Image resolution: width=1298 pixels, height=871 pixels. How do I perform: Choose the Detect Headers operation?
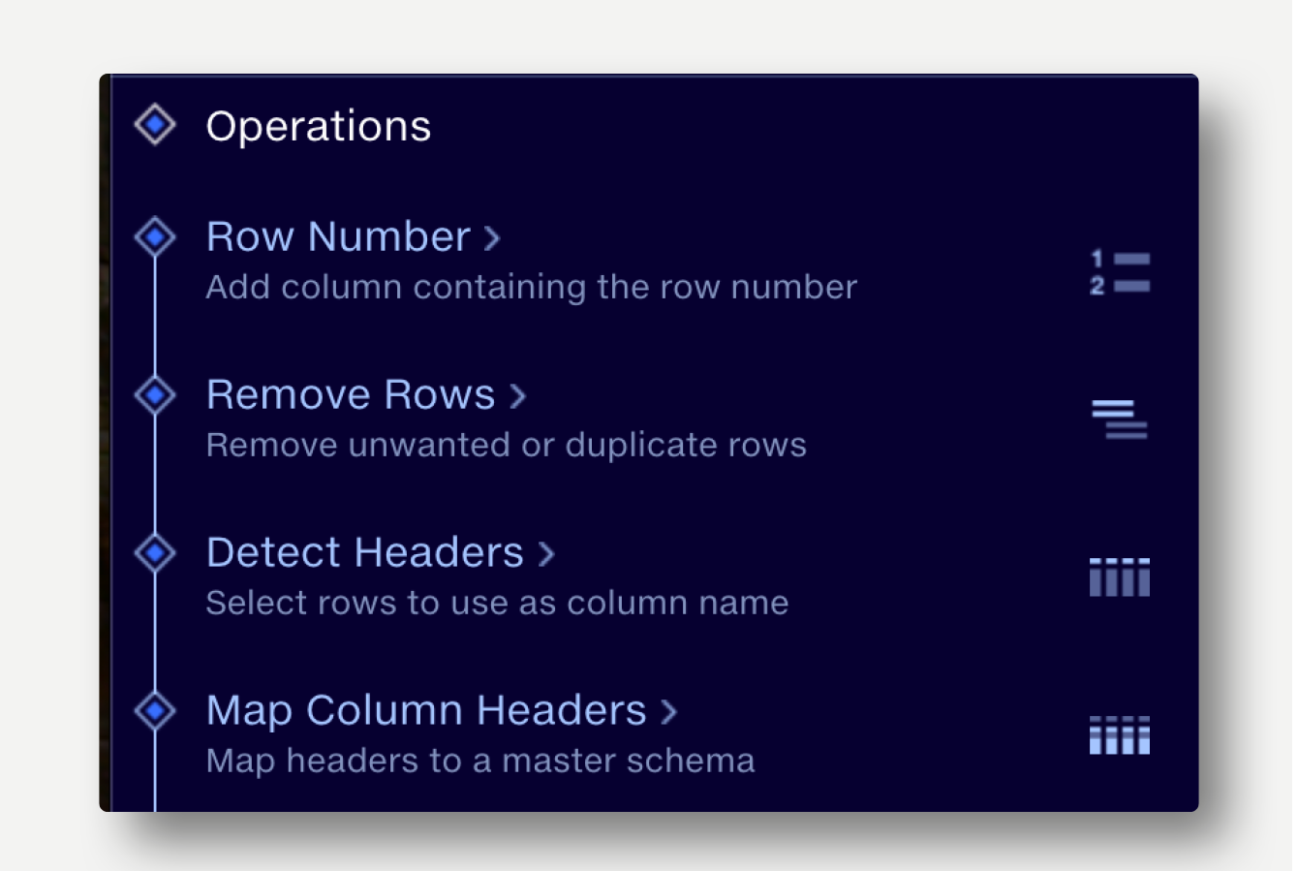tap(365, 553)
